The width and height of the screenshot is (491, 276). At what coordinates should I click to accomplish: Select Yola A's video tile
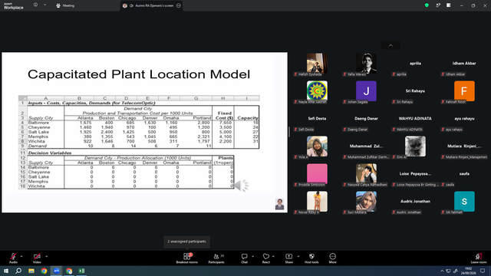(317, 146)
